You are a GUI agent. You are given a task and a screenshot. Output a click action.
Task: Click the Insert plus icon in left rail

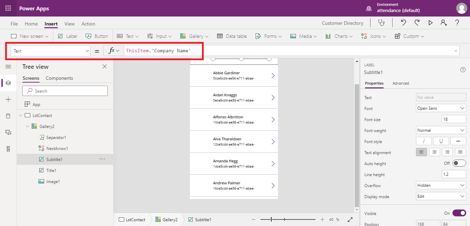(8, 99)
